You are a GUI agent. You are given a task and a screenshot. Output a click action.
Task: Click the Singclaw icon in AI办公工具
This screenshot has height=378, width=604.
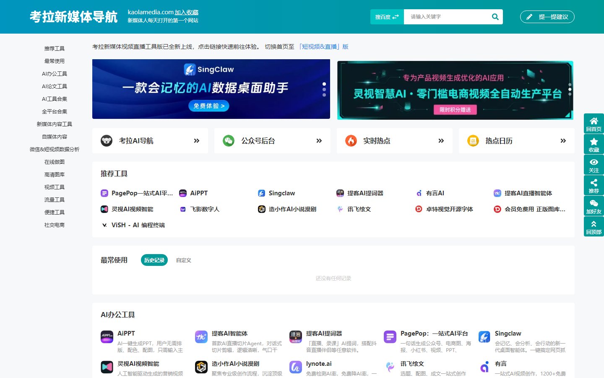(x=484, y=337)
